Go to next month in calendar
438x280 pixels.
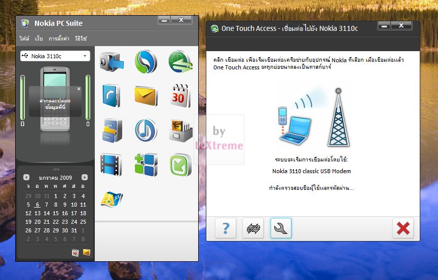[x=84, y=177]
